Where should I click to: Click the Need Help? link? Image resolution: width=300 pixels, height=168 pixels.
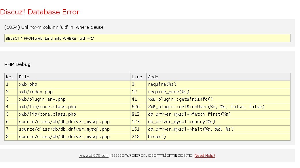[x=205, y=156]
